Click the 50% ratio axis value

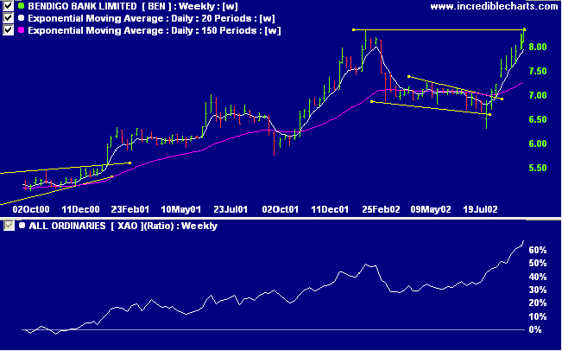(x=538, y=264)
